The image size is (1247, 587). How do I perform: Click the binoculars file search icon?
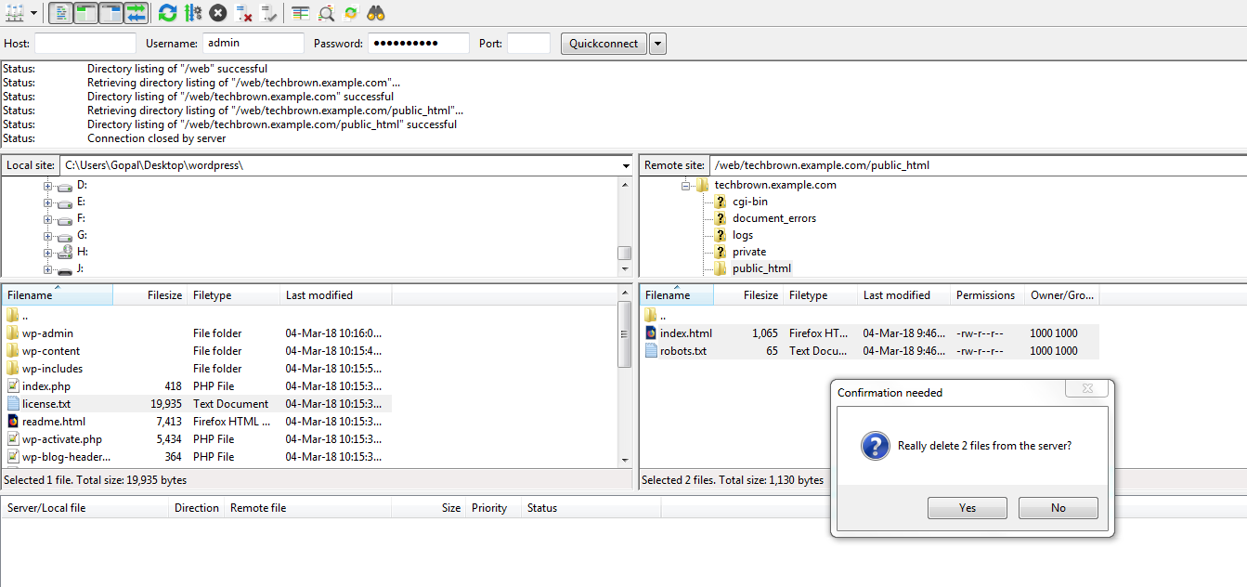(376, 13)
